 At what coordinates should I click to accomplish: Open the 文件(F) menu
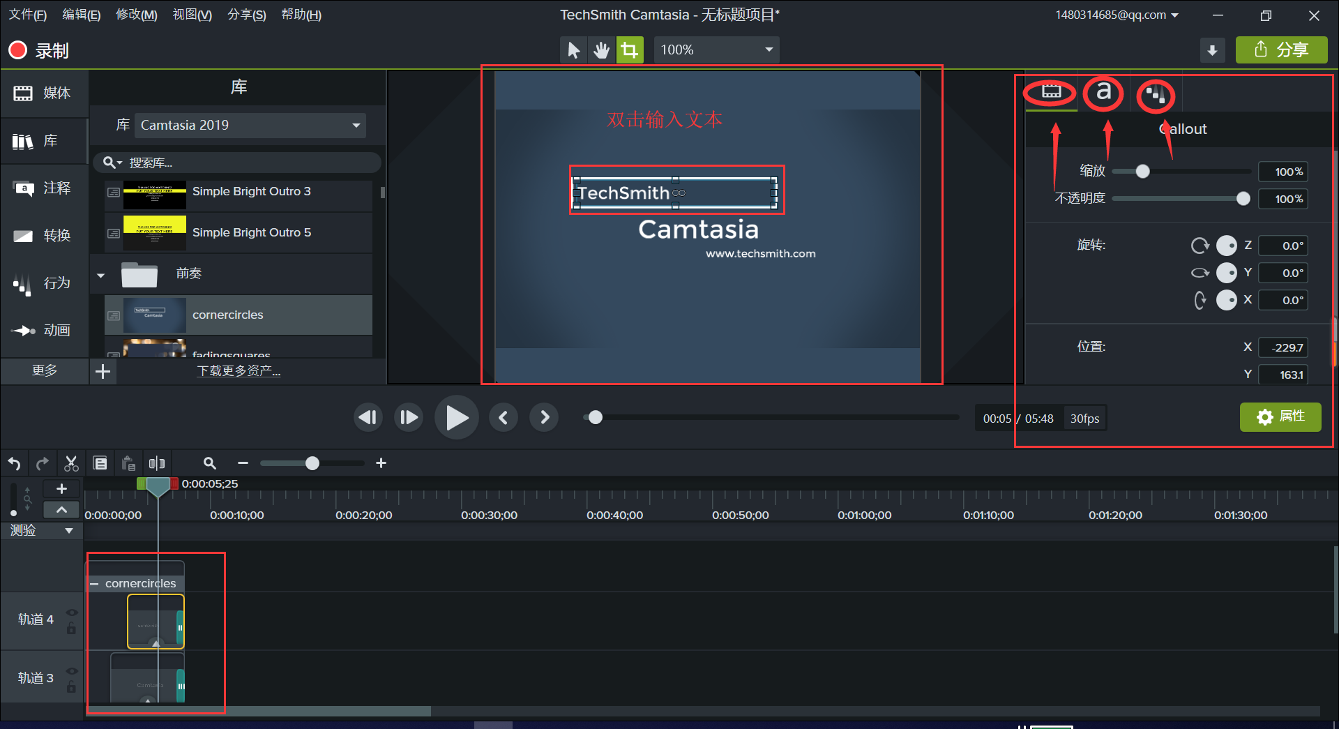tap(27, 15)
